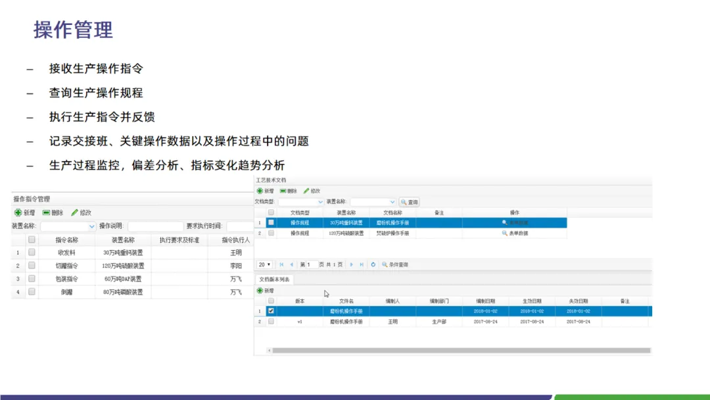Check the 30万吨重钙装置 document row checkbox
The height and width of the screenshot is (400, 710).
271,222
